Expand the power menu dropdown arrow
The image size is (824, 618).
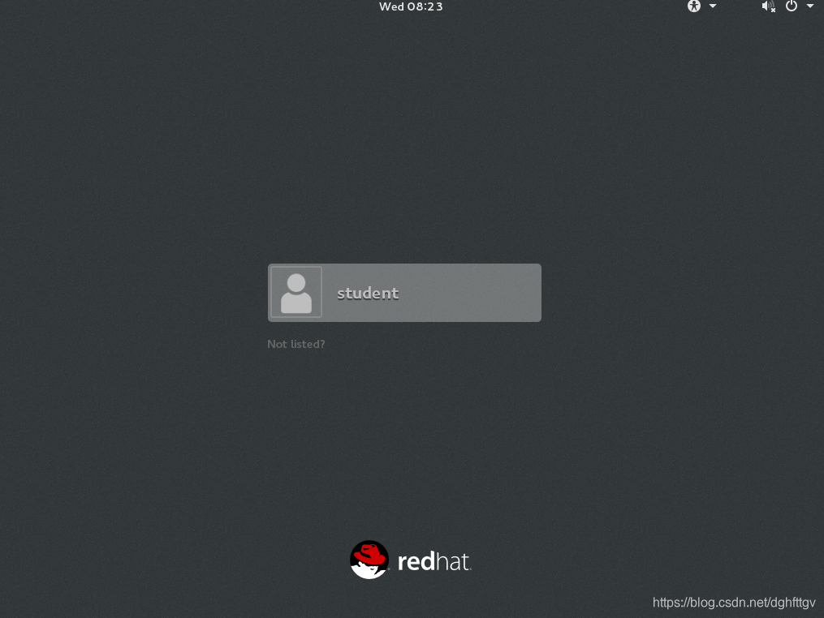point(809,6)
